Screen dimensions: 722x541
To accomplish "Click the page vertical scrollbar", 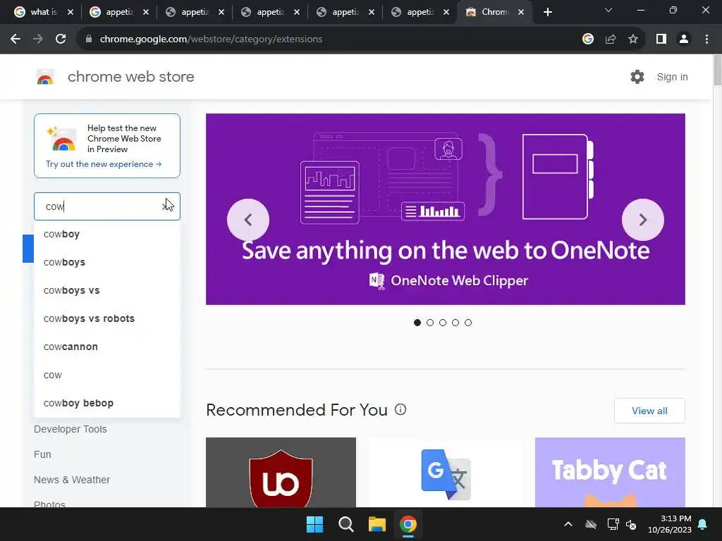I will point(717,70).
